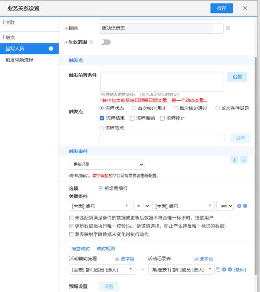Screen dimensions: 260x292
Task: Check the 流程撤销 checkbox
Action: point(133,118)
